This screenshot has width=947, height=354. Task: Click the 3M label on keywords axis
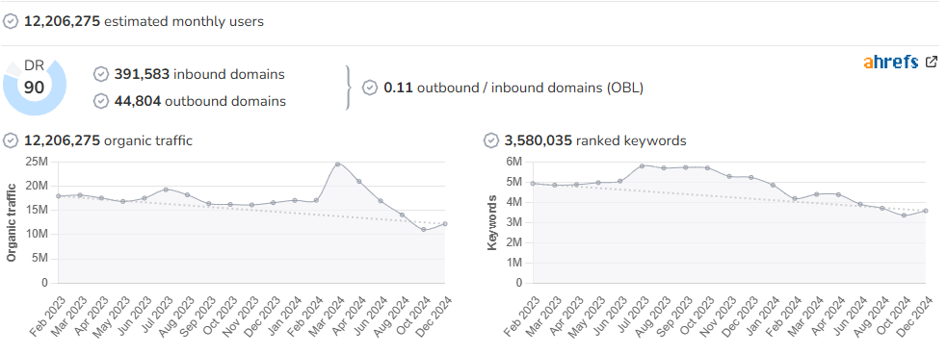pyautogui.click(x=514, y=222)
